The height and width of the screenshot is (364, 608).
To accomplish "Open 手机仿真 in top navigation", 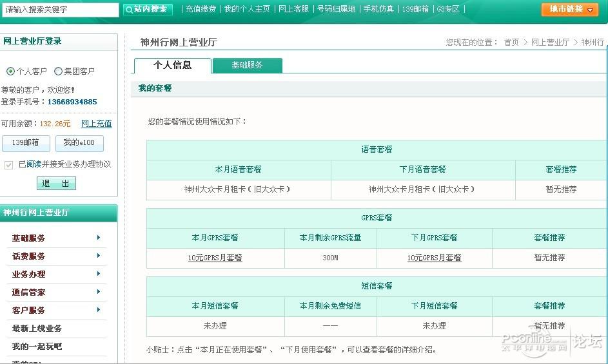I will click(x=378, y=9).
